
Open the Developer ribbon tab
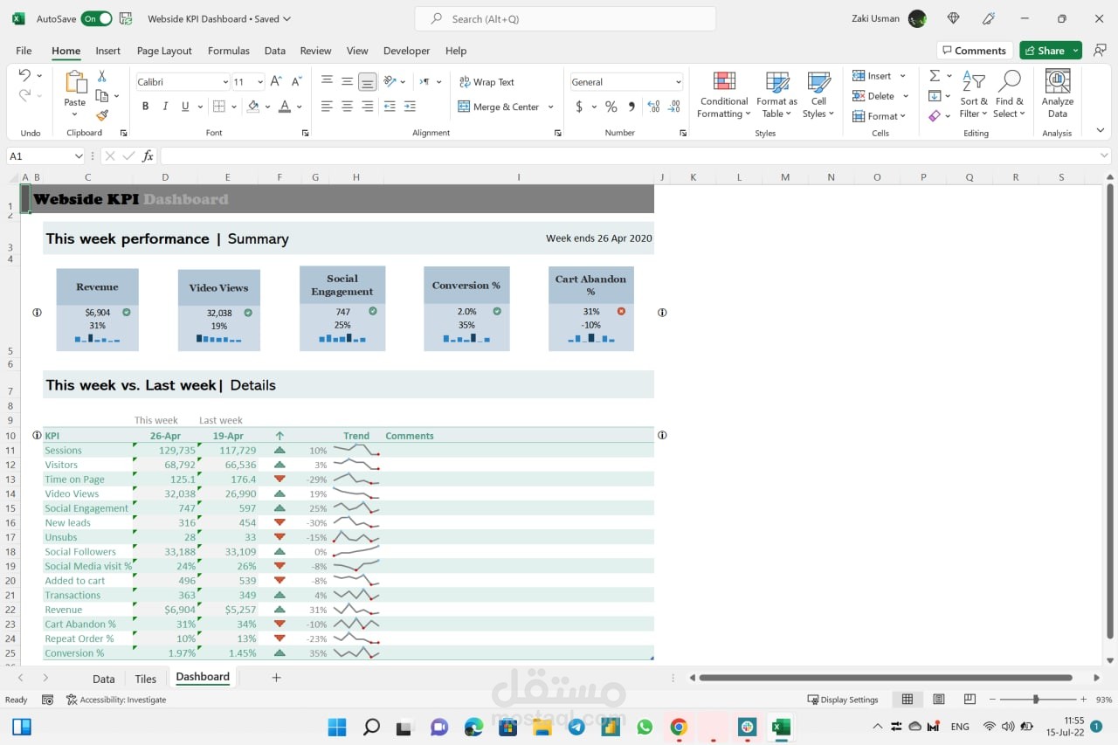click(407, 51)
